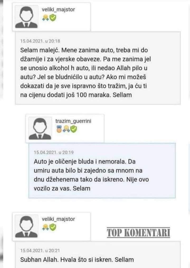Click the green verified shield in the 20:21 post header

point(52,227)
